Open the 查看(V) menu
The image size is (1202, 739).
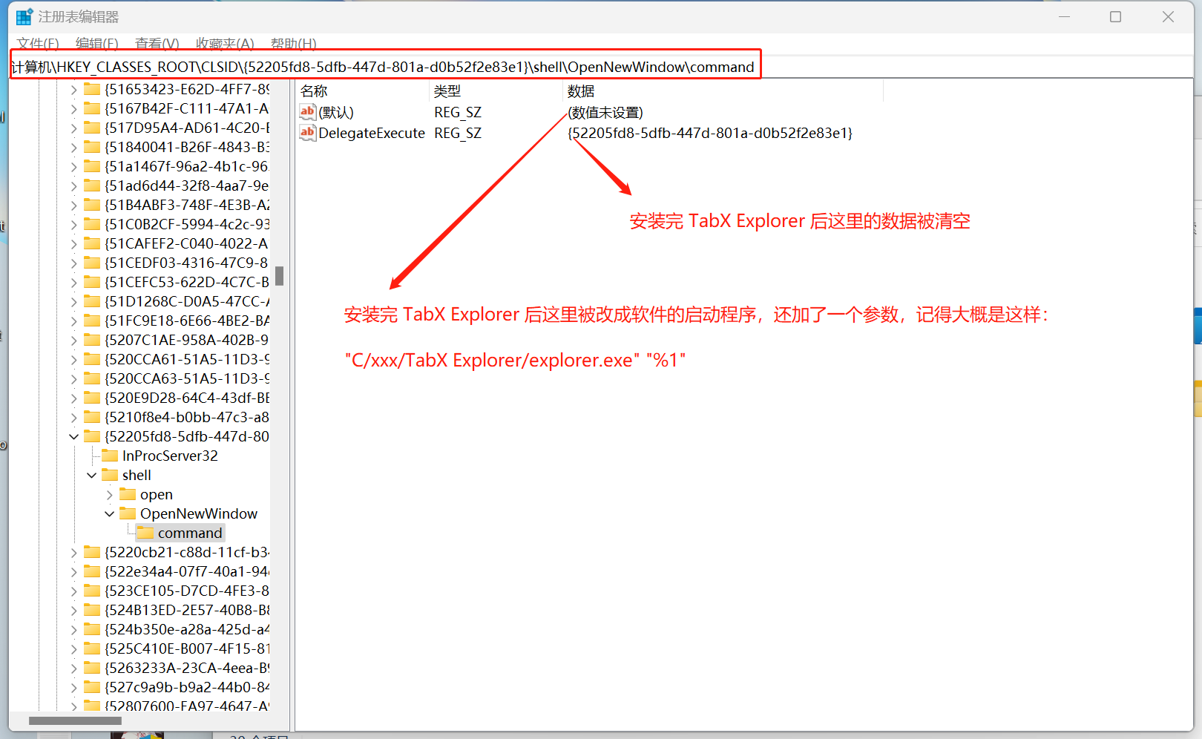pos(157,44)
